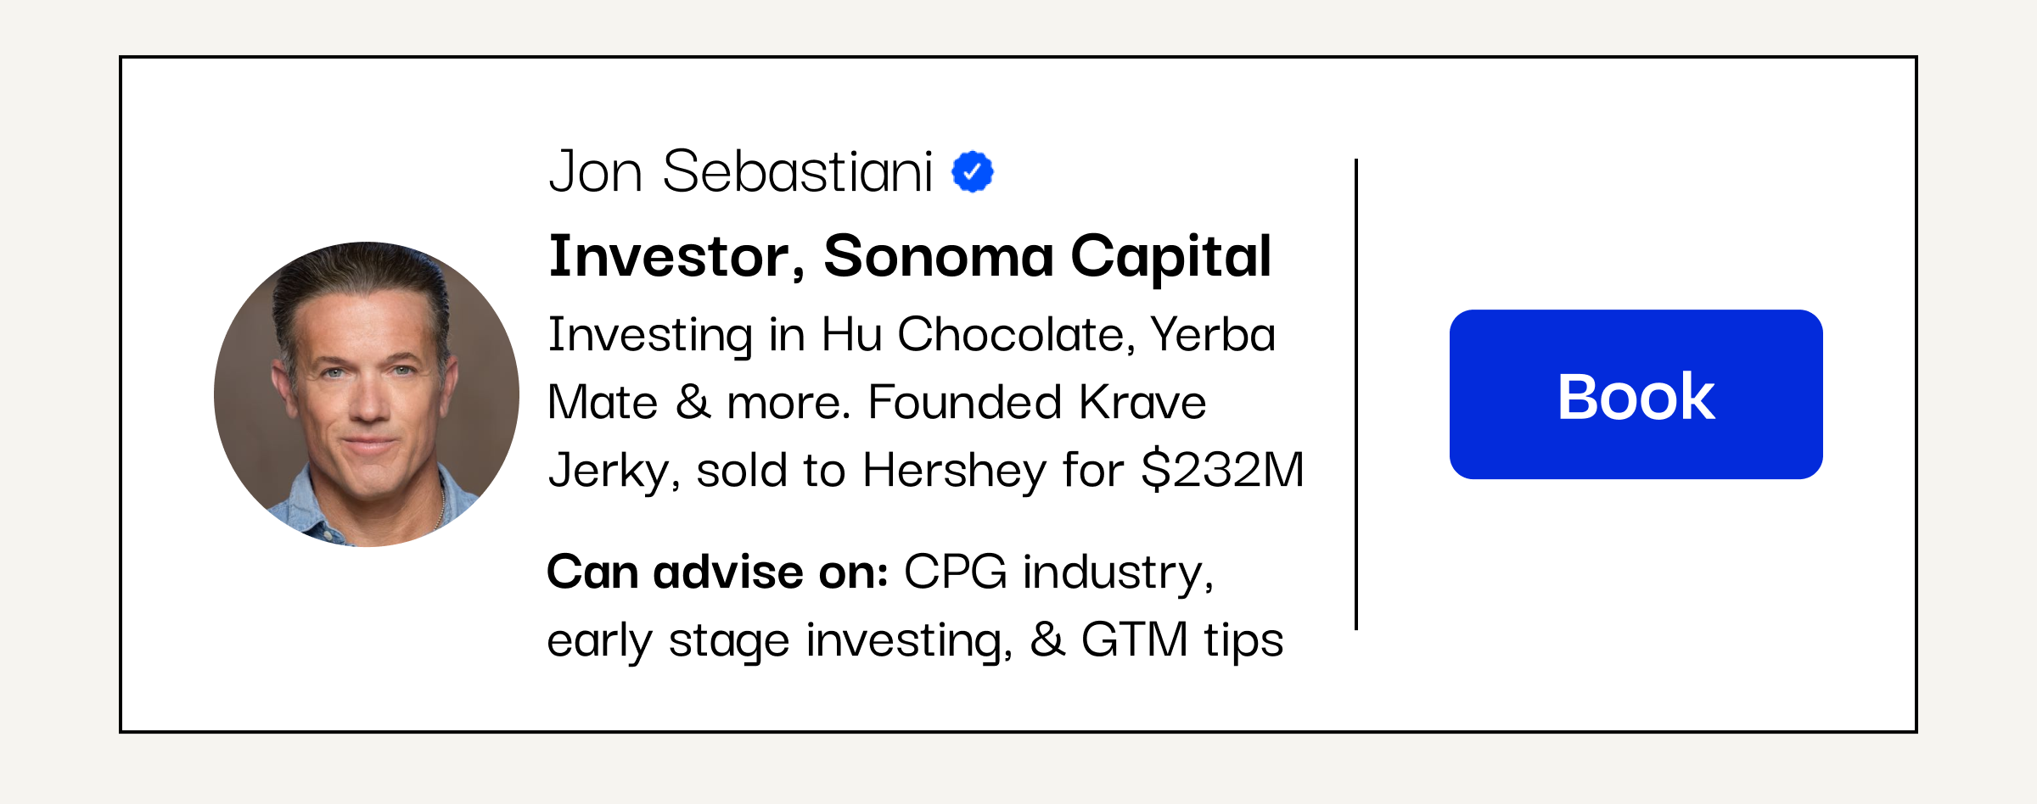Click the GTM tips text

[1182, 641]
